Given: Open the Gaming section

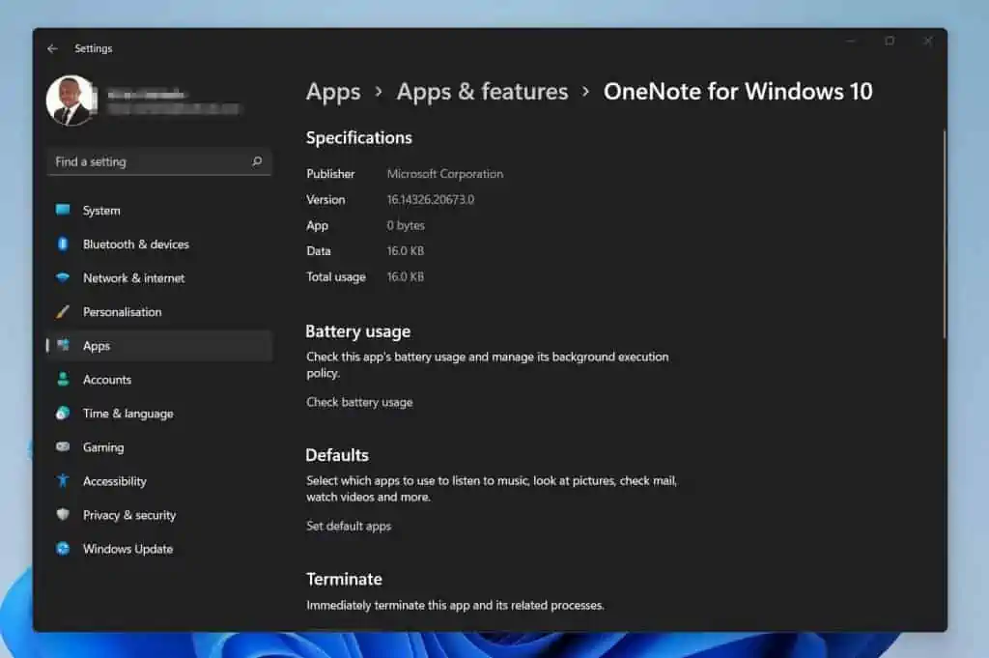Looking at the screenshot, I should 104,446.
